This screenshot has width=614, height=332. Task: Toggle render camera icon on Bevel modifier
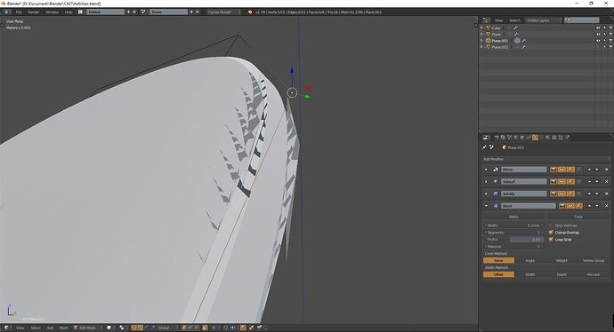click(562, 206)
